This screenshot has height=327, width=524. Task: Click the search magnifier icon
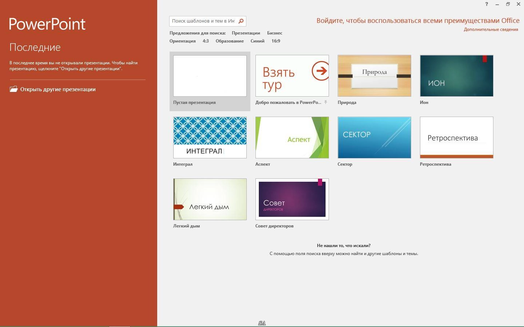[x=241, y=21]
